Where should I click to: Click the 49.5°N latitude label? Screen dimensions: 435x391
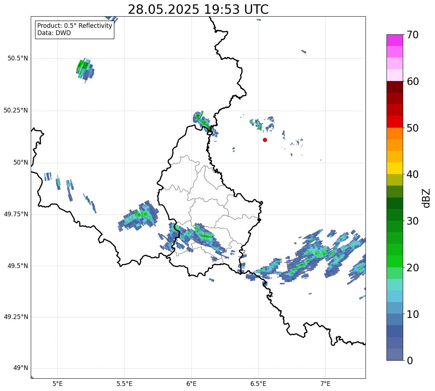18,266
